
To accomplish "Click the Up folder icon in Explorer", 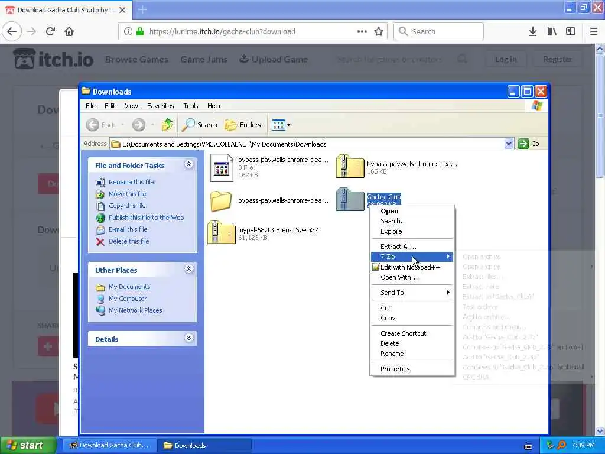I will tap(167, 125).
